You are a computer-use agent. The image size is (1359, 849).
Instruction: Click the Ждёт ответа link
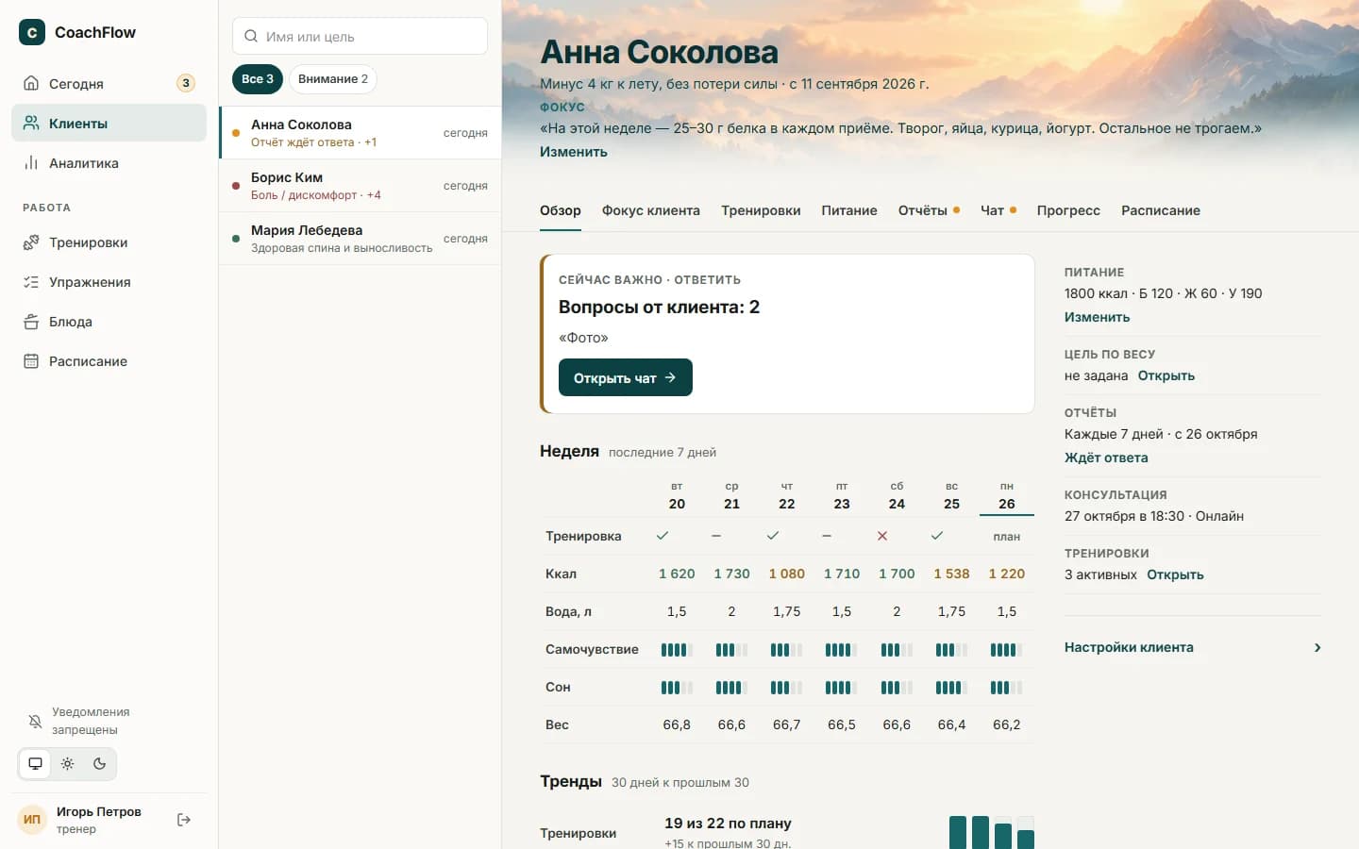point(1106,458)
